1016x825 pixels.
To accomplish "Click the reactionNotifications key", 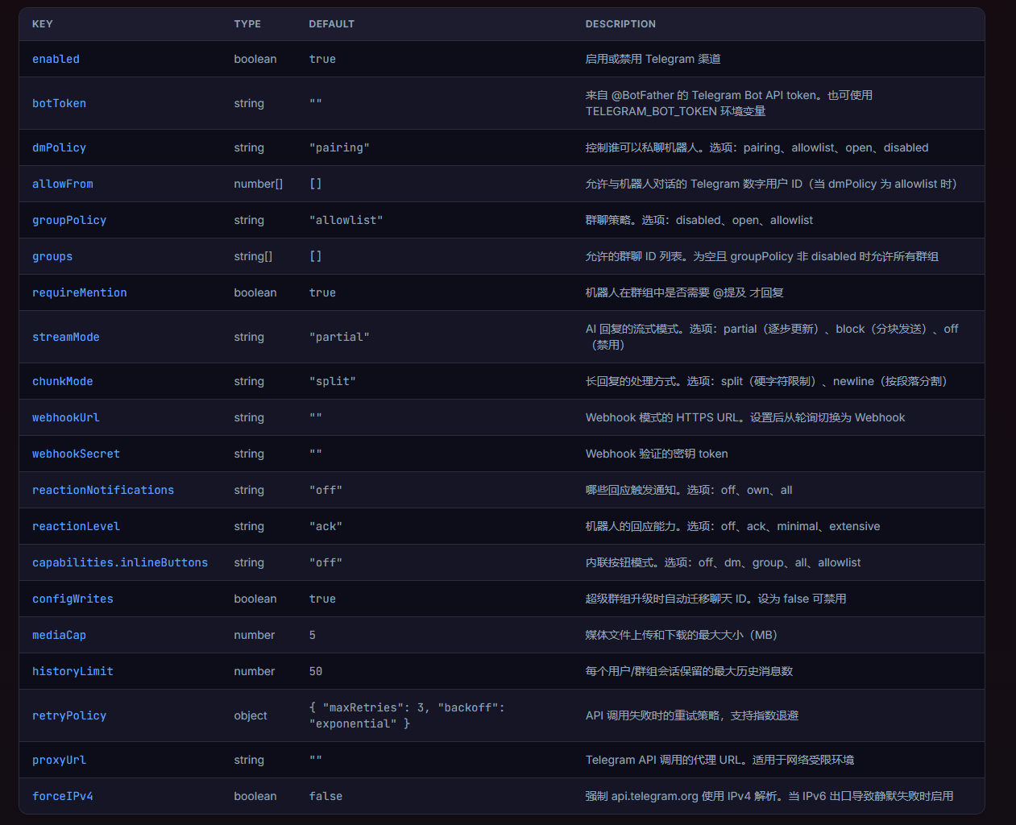I will (x=103, y=490).
